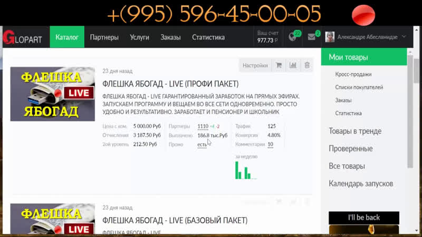
Task: Open title ФЛЕШКА ЯБОГАД - LIVE (ПРОФИ ПАКЕТ)
Action: 170,84
